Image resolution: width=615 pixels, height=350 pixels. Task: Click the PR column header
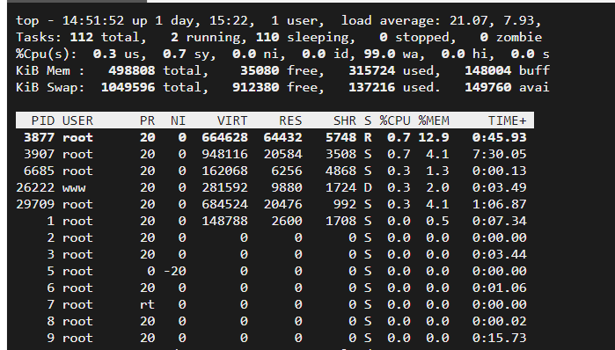pyautogui.click(x=148, y=120)
